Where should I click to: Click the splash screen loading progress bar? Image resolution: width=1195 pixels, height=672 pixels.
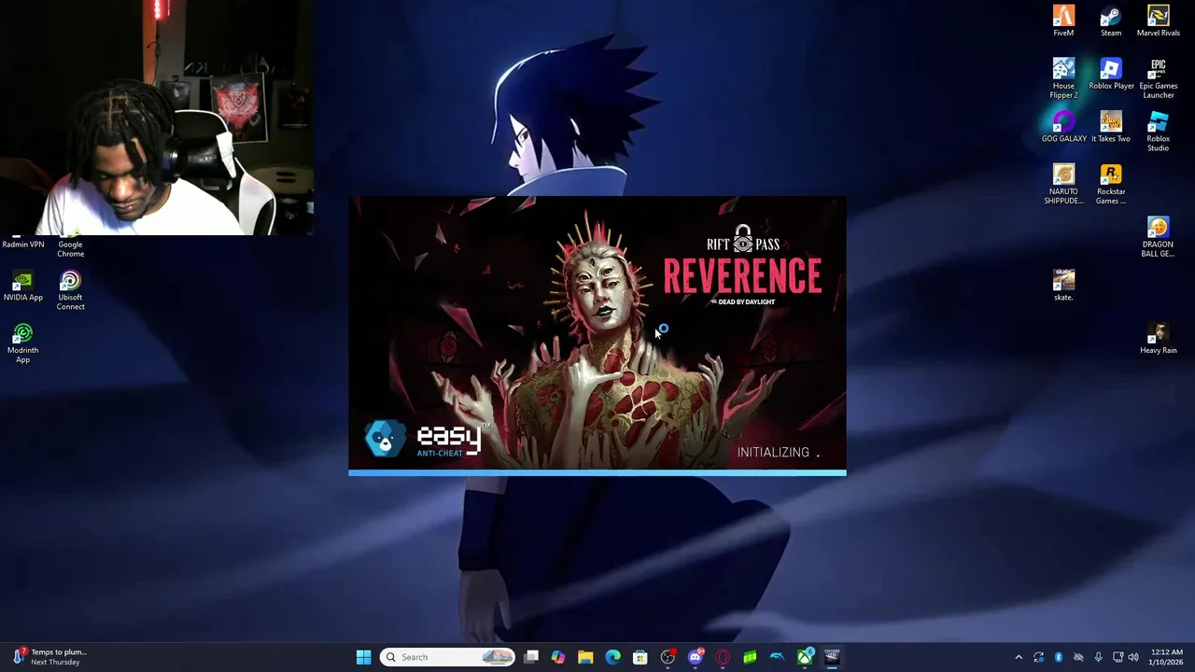tap(597, 473)
